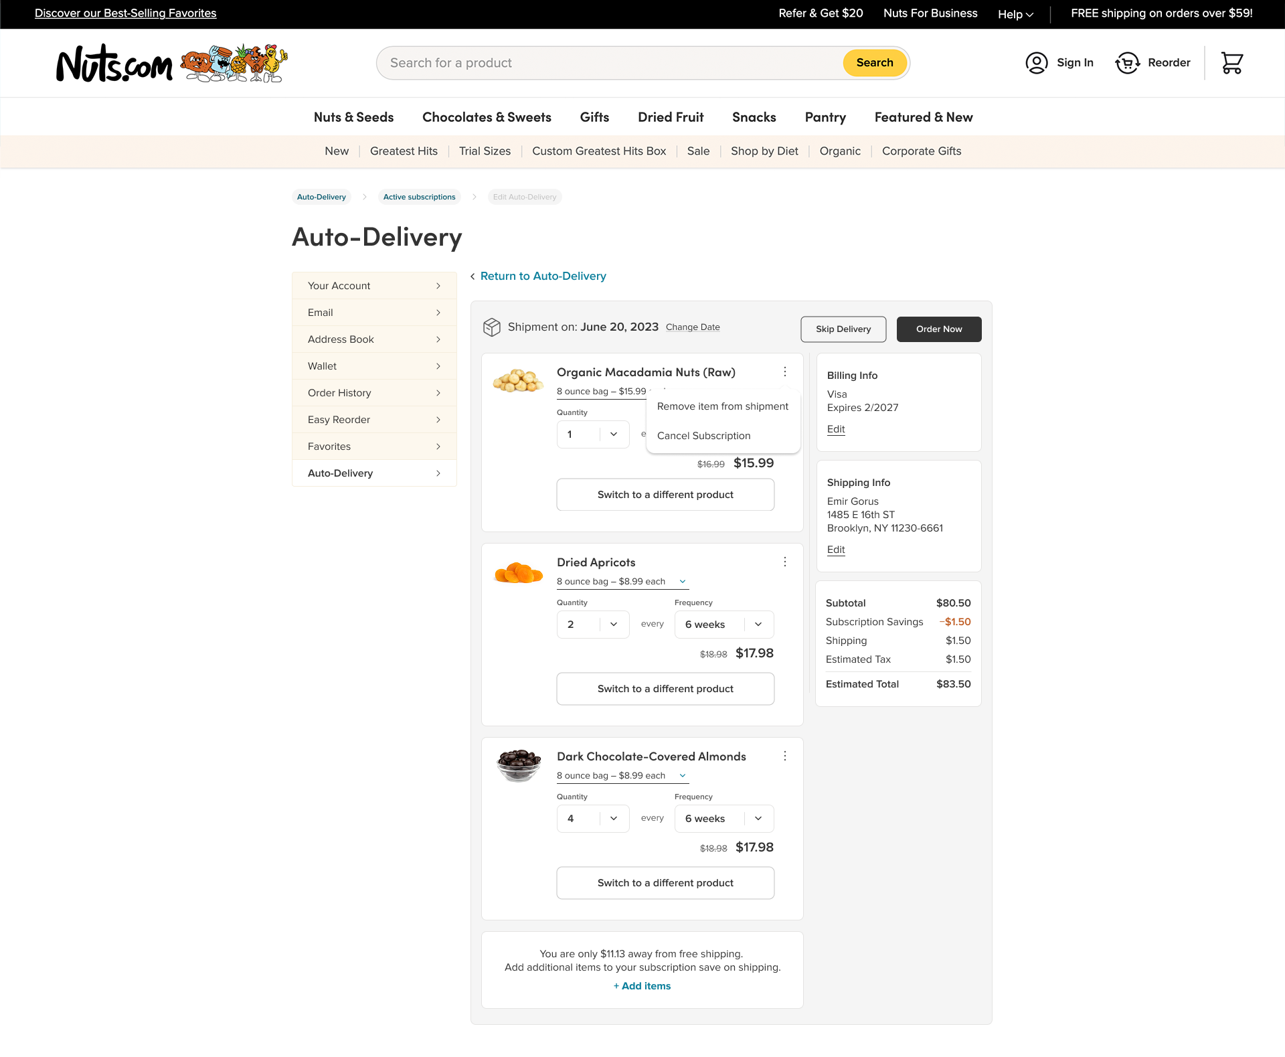Open Auto-Delivery in sidebar

pos(374,473)
